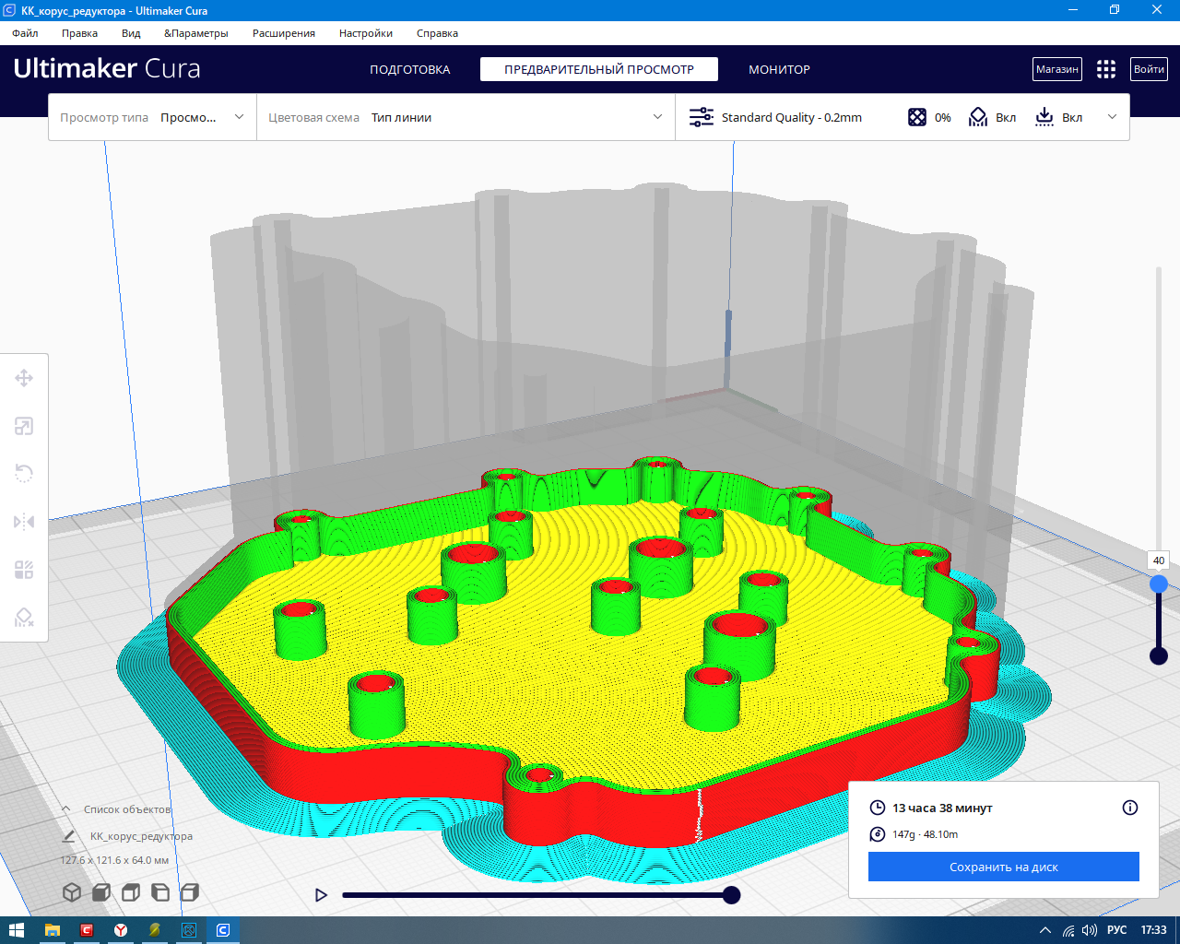Click the Сохранить на диск button
This screenshot has height=944, width=1180.
(1004, 867)
